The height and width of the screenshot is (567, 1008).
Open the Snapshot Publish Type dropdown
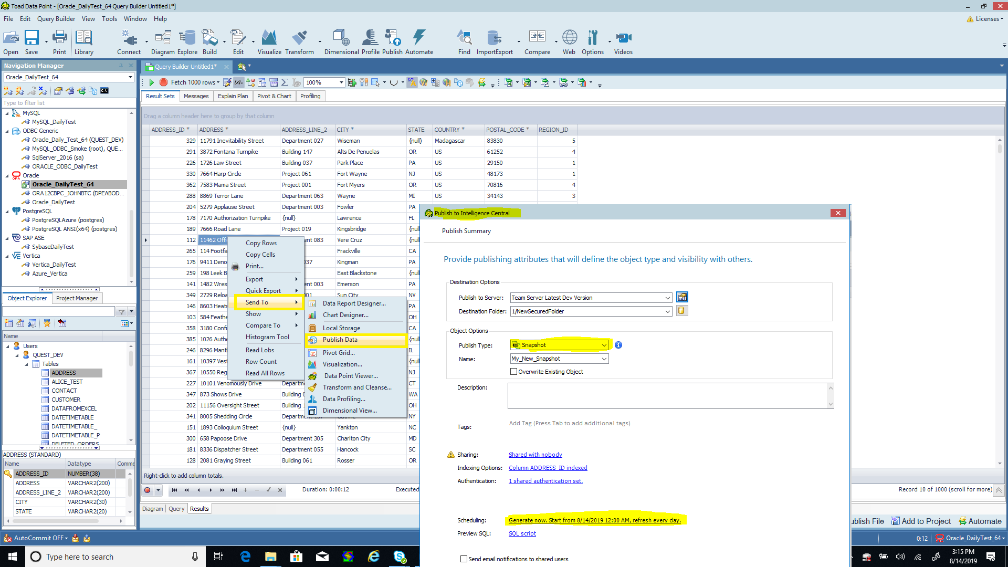[x=604, y=345]
